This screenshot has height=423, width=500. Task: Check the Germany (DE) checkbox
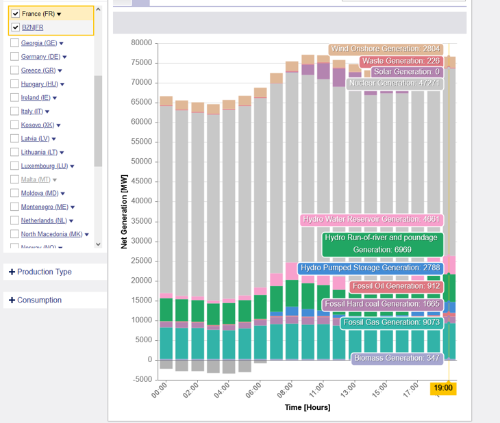[x=14, y=56]
